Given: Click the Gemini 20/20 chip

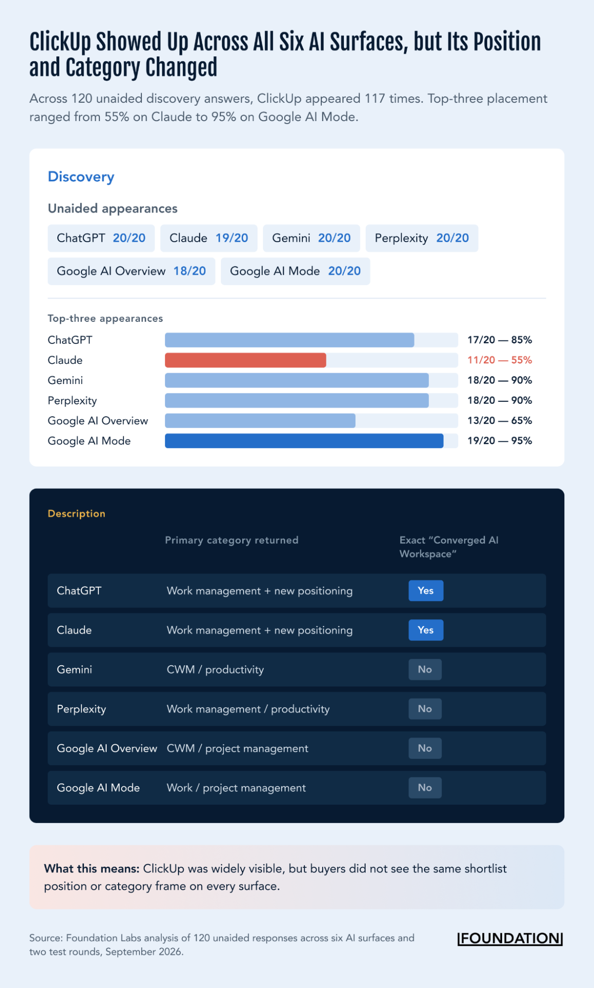Looking at the screenshot, I should pyautogui.click(x=311, y=238).
